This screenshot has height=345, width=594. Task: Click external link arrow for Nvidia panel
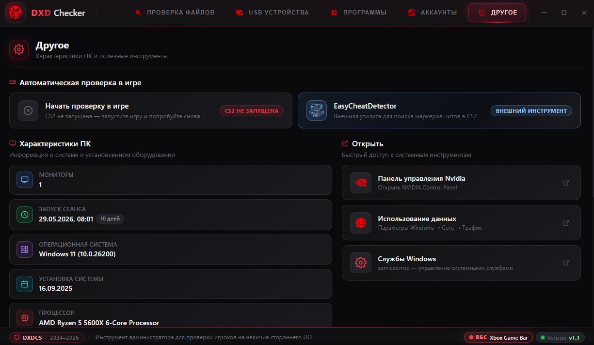click(565, 183)
